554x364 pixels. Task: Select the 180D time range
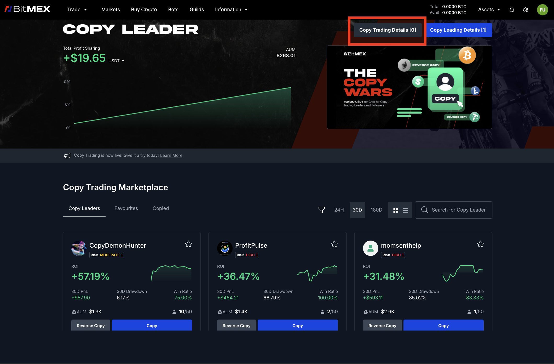[x=376, y=210]
